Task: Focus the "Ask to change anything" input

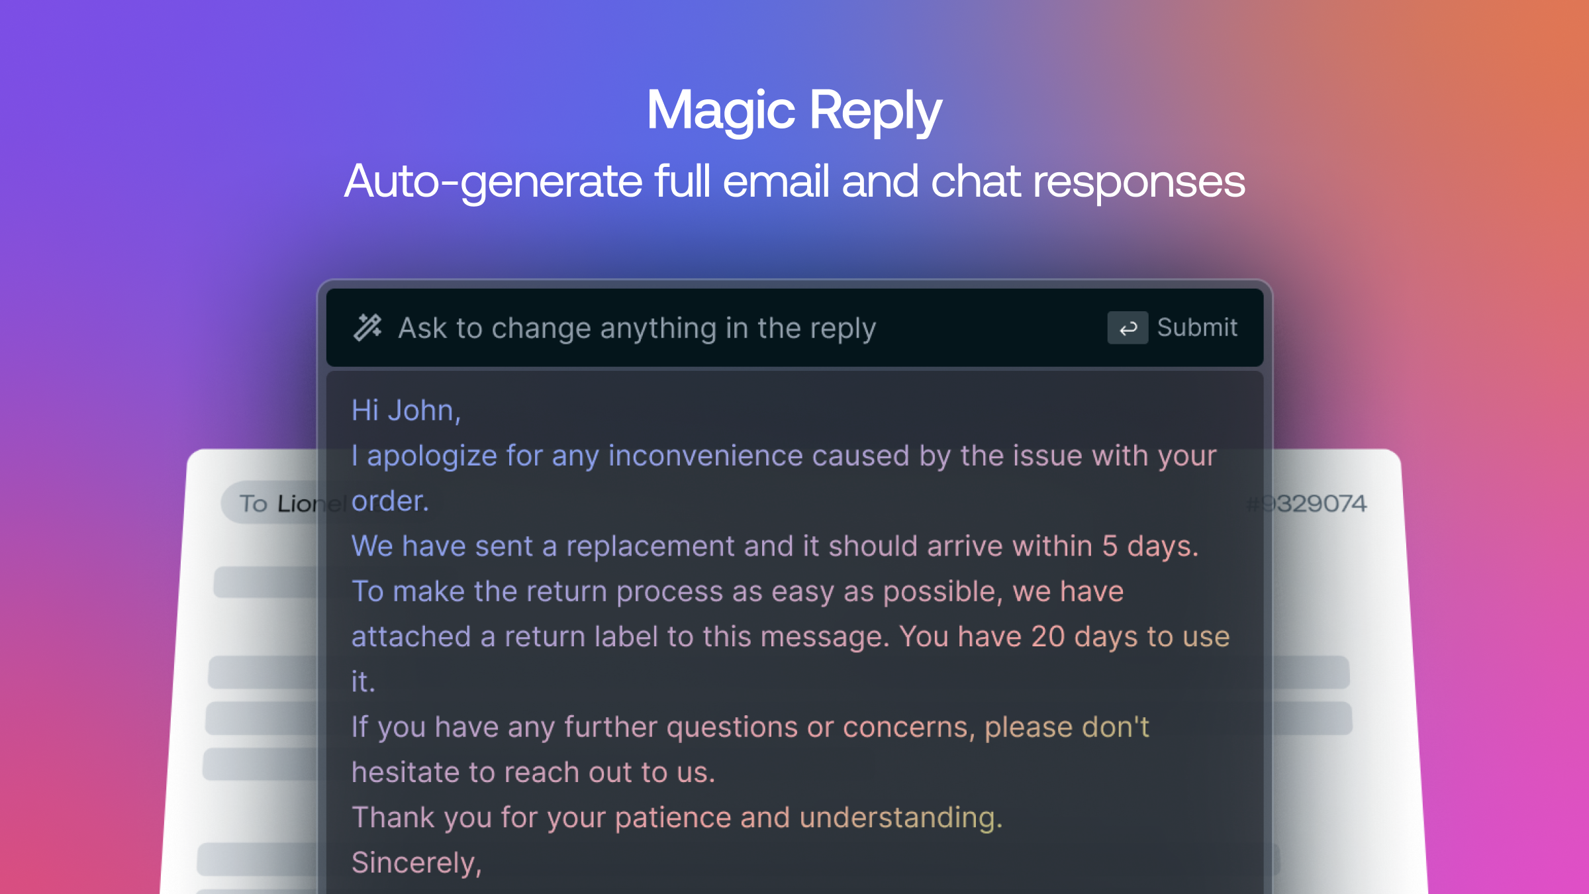Action: pos(636,328)
